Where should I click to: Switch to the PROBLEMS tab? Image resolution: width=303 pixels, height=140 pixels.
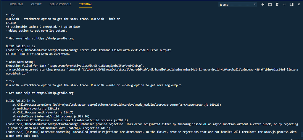point(17,4)
